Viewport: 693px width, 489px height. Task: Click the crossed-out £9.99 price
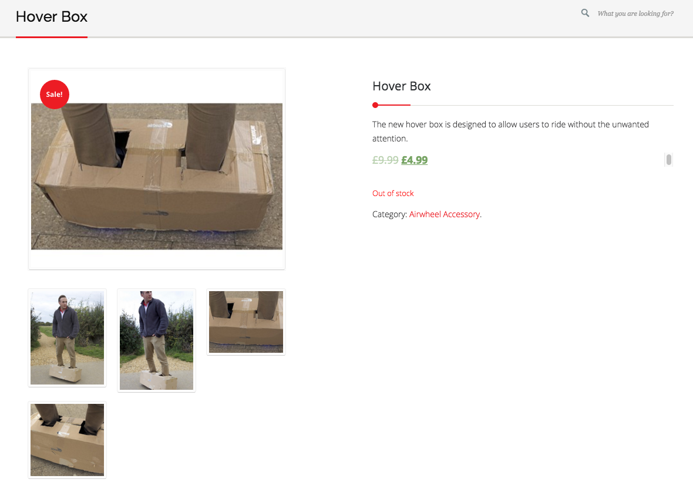(x=385, y=160)
